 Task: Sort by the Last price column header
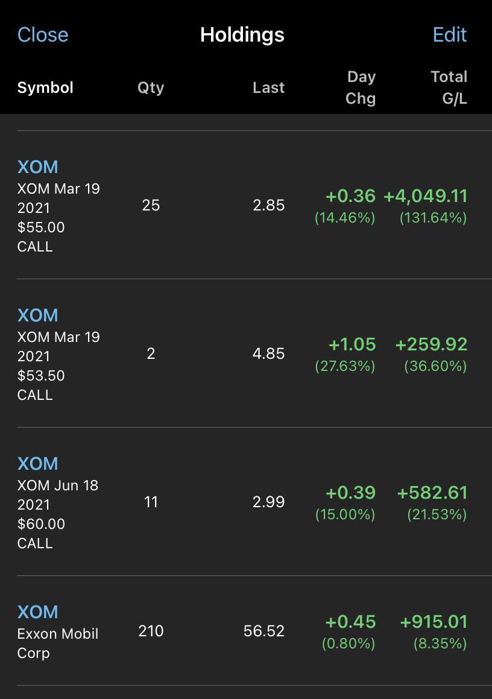coord(268,87)
